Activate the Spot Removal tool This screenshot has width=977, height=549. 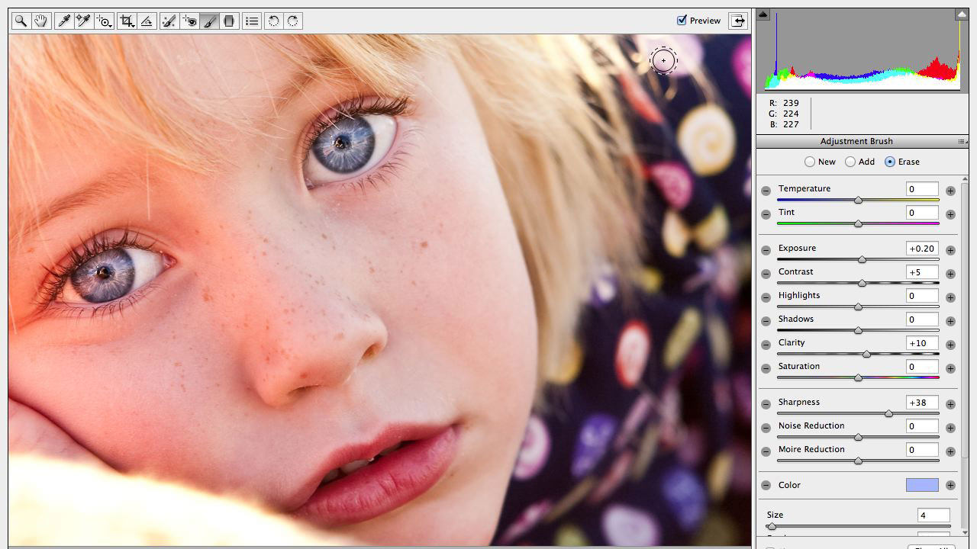(169, 21)
